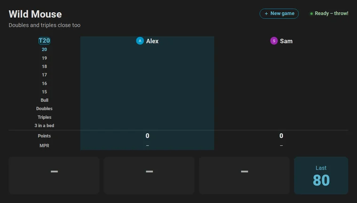Screen dimensions: 357x203
Task: Select the Triples target row
Action: (x=45, y=117)
